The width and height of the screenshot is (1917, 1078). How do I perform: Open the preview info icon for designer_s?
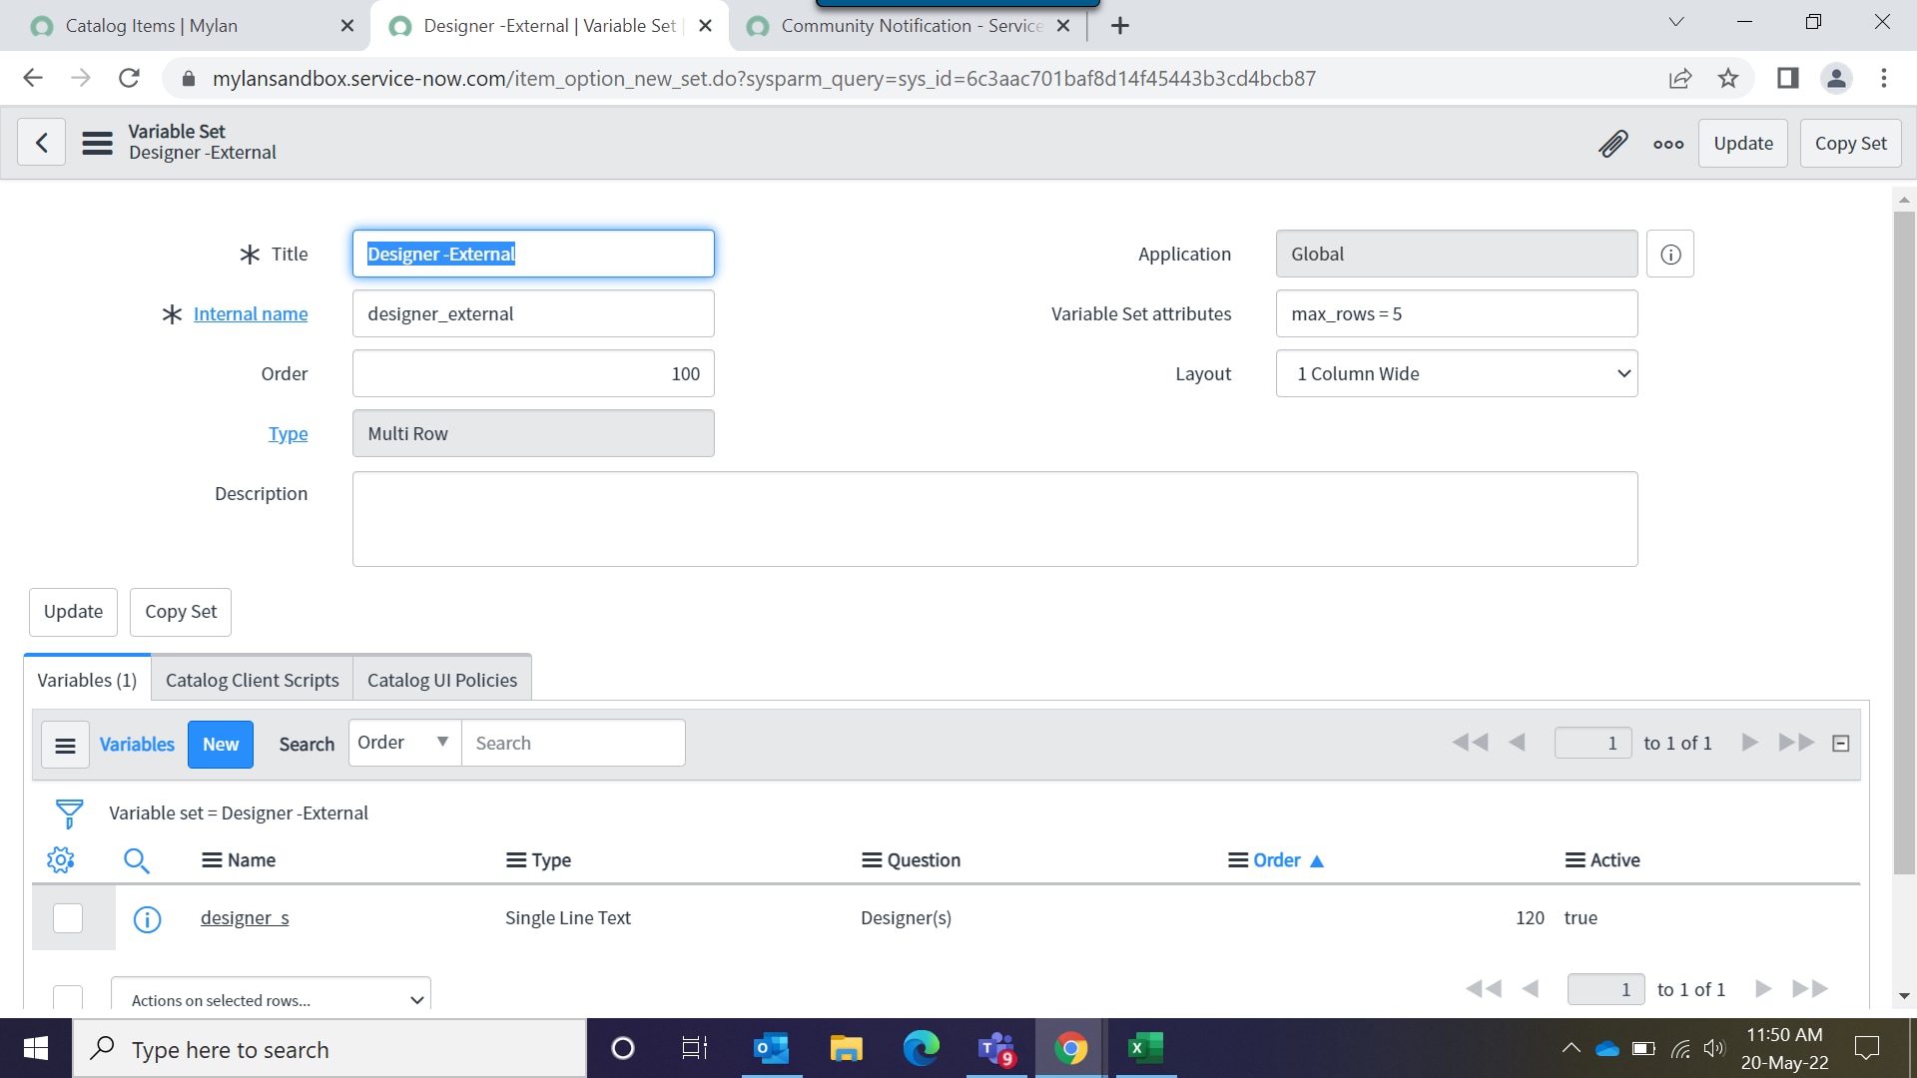pos(147,920)
